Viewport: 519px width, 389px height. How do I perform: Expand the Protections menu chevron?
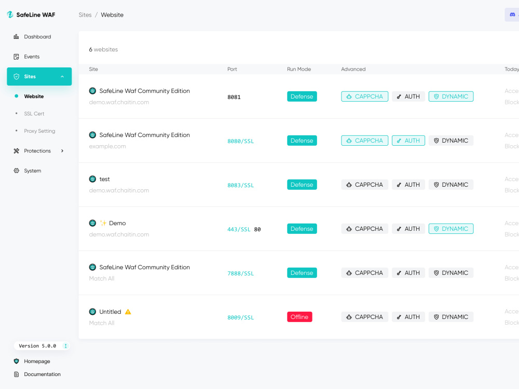(x=62, y=151)
